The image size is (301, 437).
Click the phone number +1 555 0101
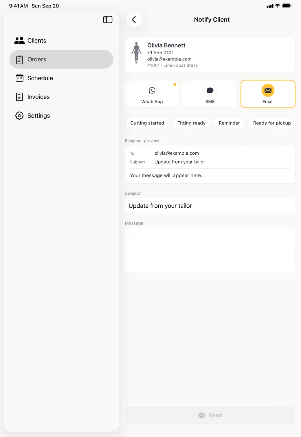click(x=160, y=53)
